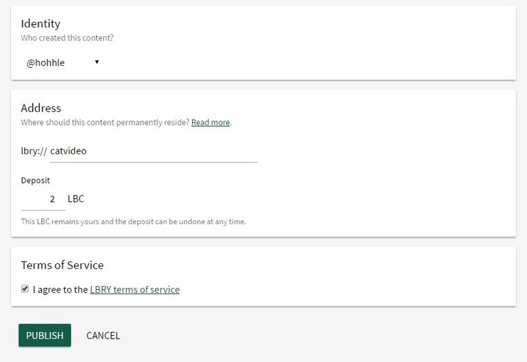The width and height of the screenshot is (527, 362).
Task: Click the lbry:// prefix label
Action: 34,151
